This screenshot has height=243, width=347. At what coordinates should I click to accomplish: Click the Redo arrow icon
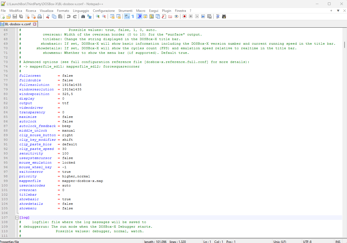[75, 16]
